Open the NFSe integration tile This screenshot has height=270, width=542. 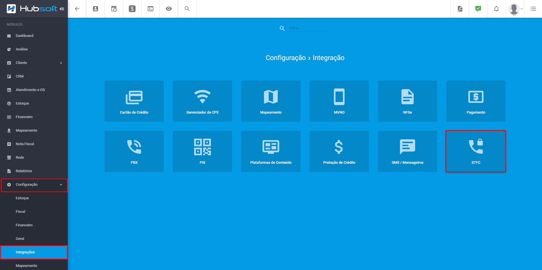click(x=408, y=101)
